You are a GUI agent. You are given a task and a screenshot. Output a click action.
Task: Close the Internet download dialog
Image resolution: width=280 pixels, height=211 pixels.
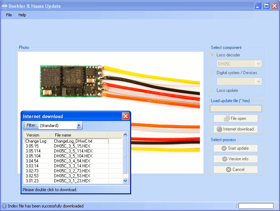[125, 116]
